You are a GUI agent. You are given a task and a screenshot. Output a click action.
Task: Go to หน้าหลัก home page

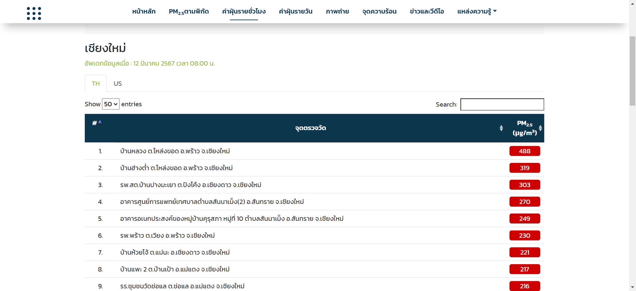[144, 11]
